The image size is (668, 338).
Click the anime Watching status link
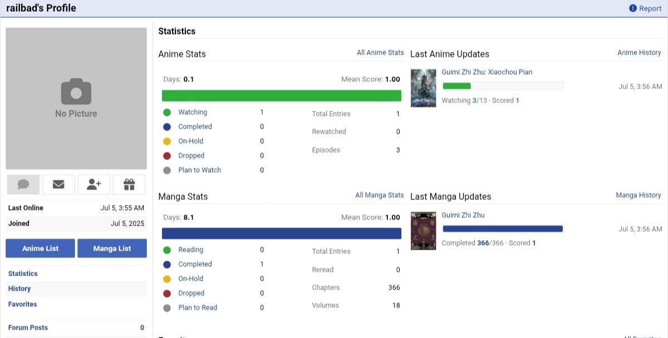193,112
